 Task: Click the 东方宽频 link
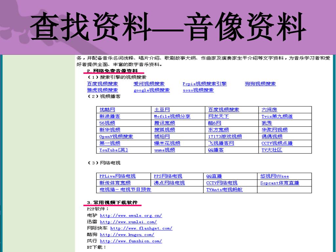[218, 130]
